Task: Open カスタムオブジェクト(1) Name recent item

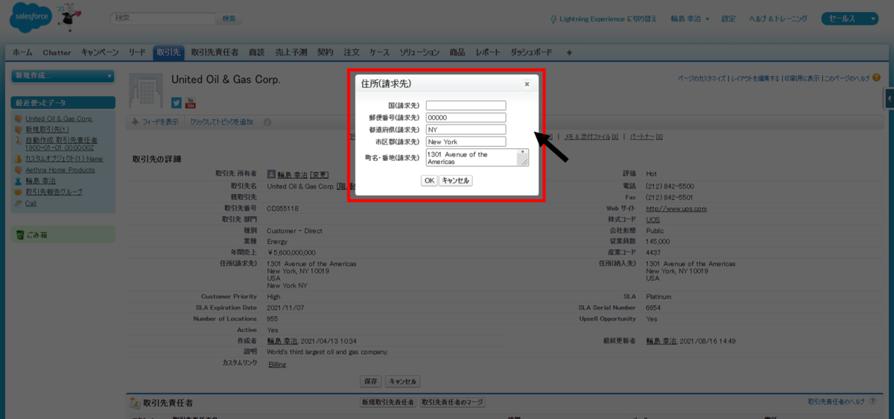Action: (64, 159)
